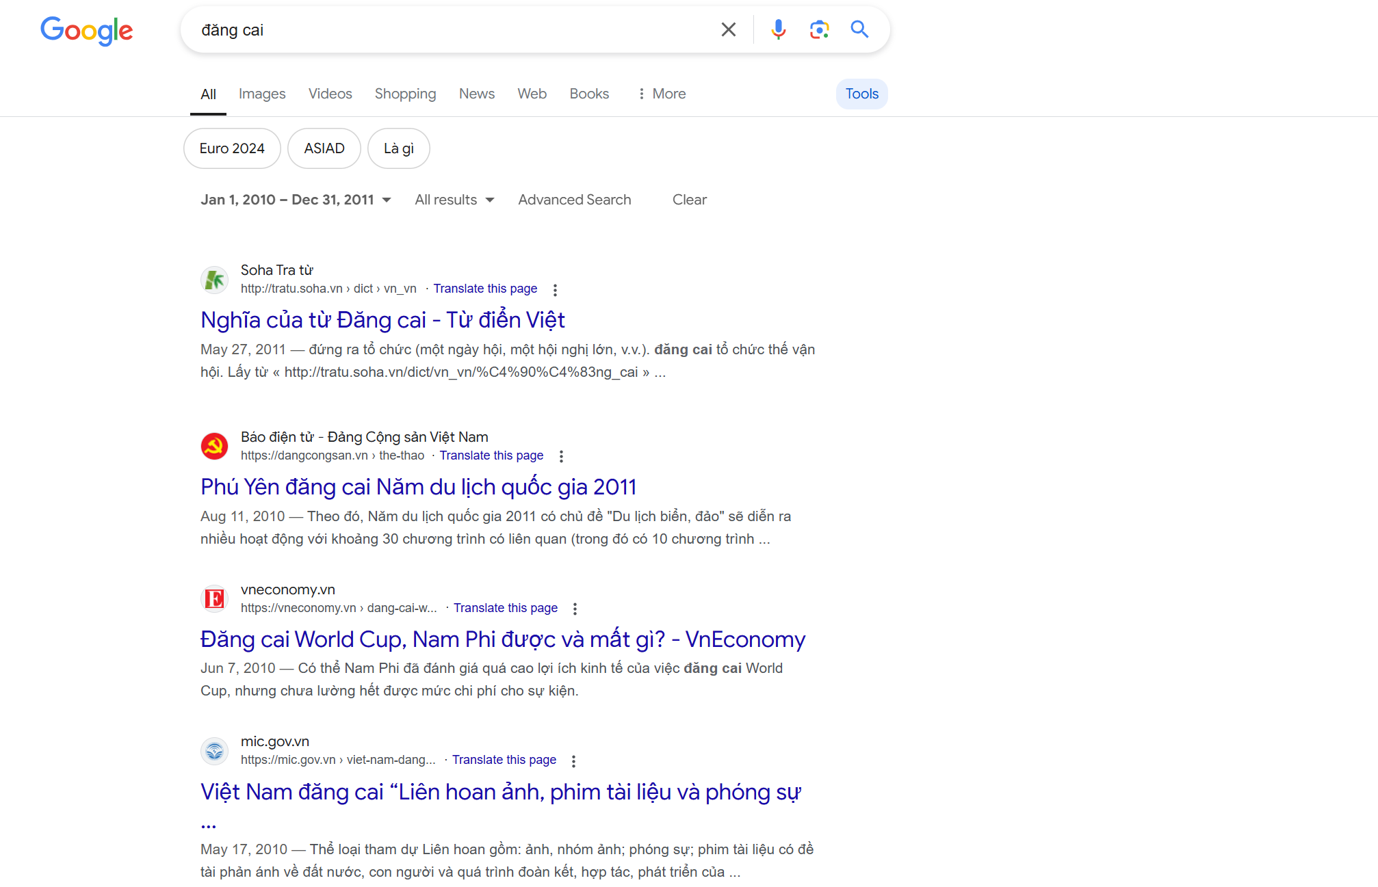Switch to the Web tab
Viewport: 1378px width, 887px height.
click(532, 94)
